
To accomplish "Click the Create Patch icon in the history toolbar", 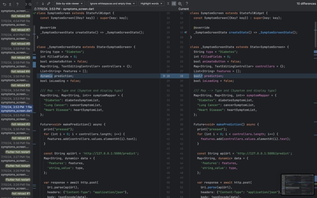I will coord(10,4).
